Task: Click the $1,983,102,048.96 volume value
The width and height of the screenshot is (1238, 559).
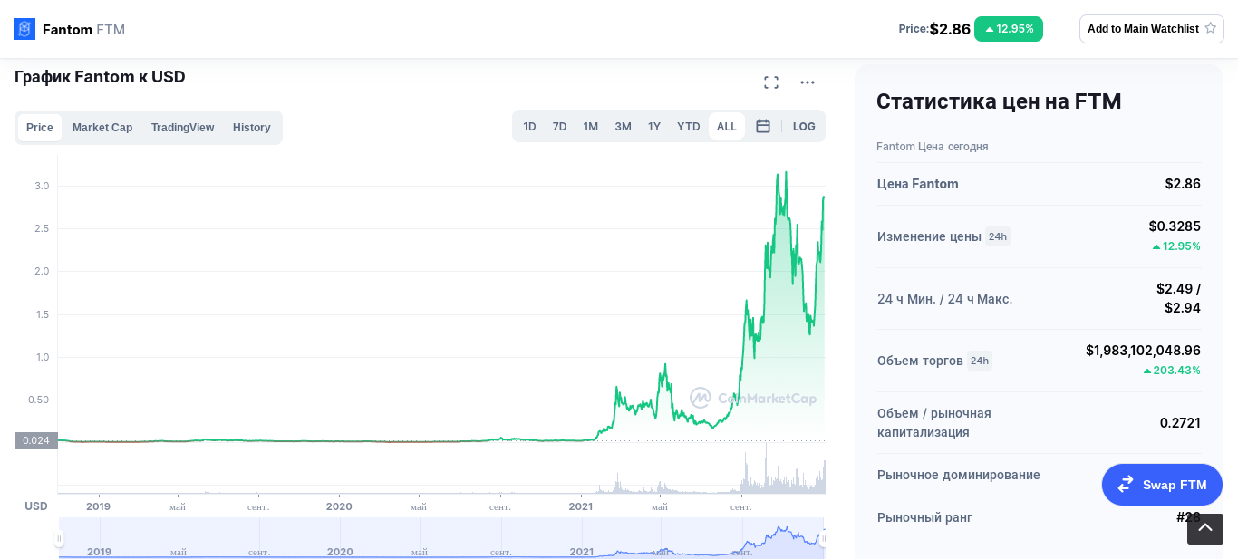Action: 1143,351
